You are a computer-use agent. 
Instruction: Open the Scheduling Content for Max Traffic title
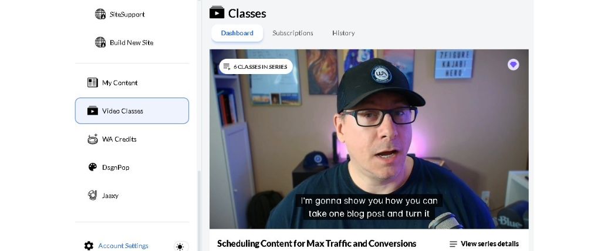coord(316,243)
